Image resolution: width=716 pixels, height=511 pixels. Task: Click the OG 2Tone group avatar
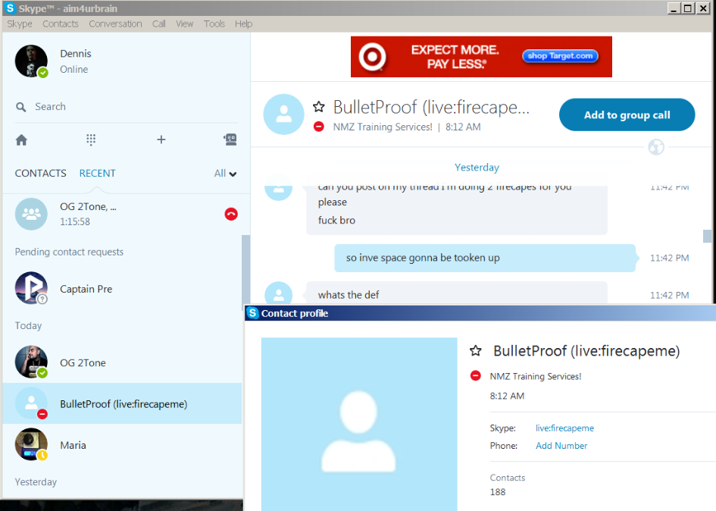coord(31,214)
